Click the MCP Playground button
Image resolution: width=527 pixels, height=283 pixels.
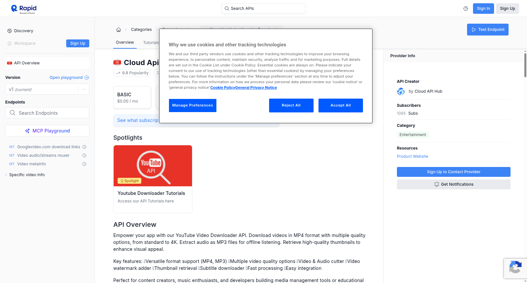click(47, 131)
